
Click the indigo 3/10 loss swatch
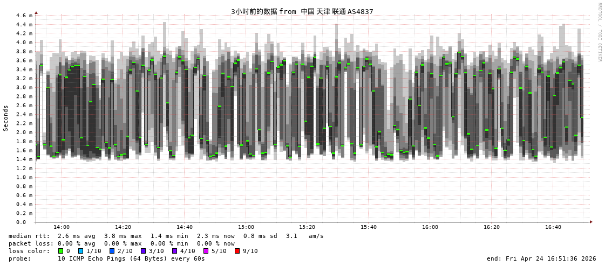143,251
